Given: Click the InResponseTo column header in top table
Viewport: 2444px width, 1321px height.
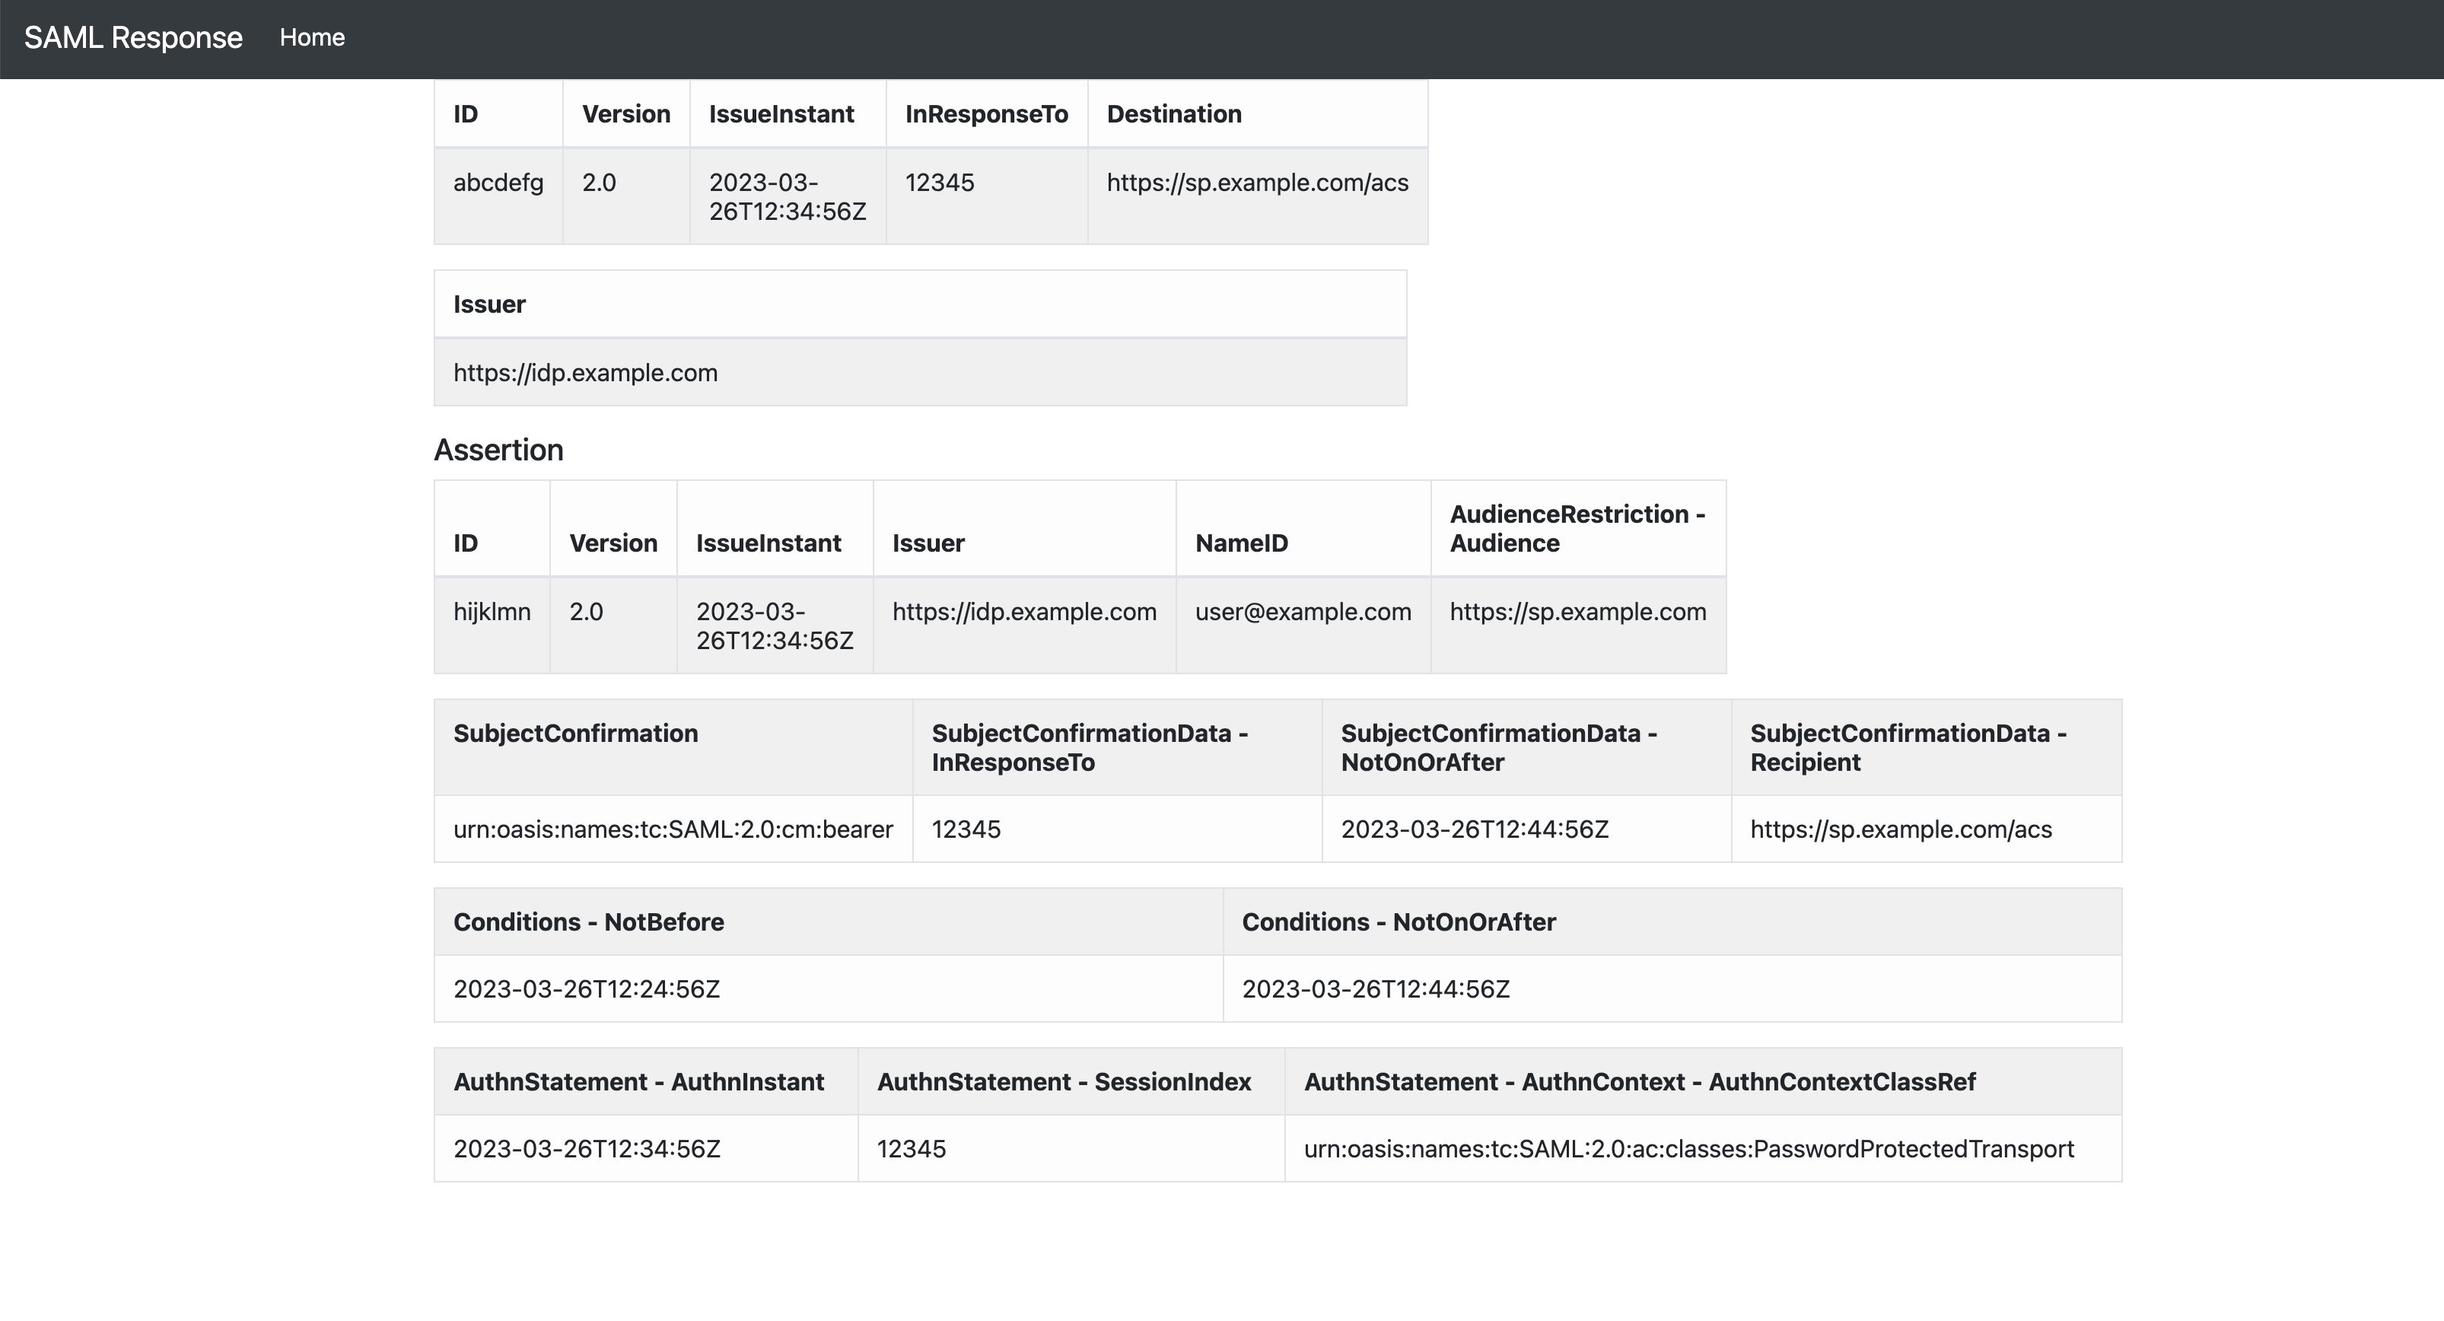Looking at the screenshot, I should (987, 114).
